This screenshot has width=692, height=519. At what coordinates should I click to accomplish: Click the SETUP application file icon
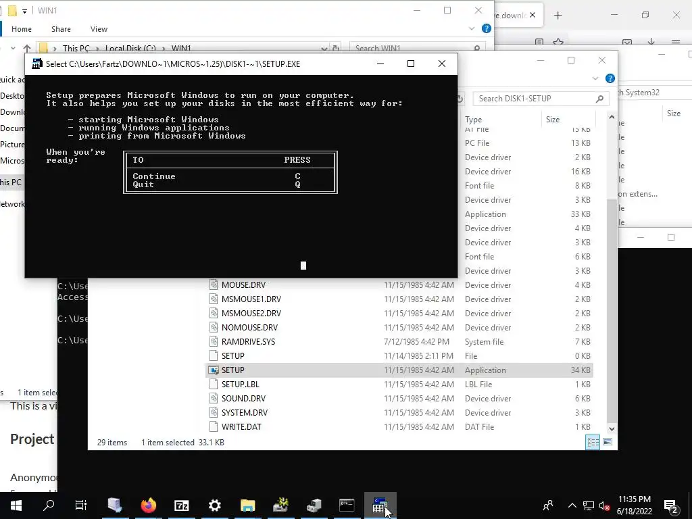click(214, 370)
